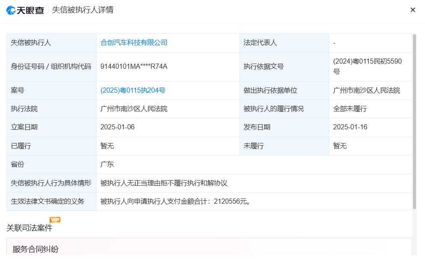Click the 立案日期 label
Image resolution: width=425 pixels, height=263 pixels.
click(x=24, y=127)
